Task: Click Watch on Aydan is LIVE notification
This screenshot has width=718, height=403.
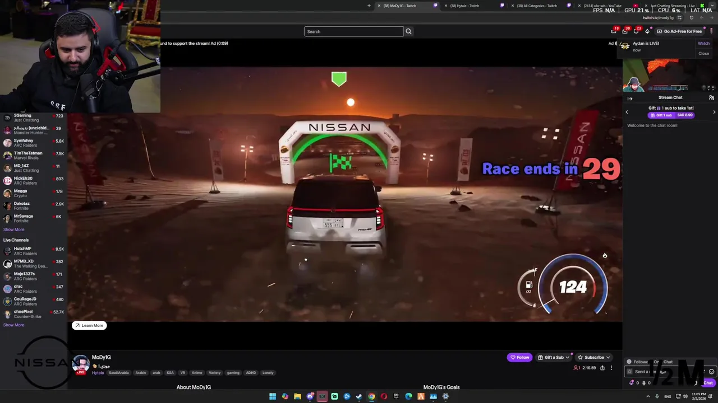Action: [703, 44]
